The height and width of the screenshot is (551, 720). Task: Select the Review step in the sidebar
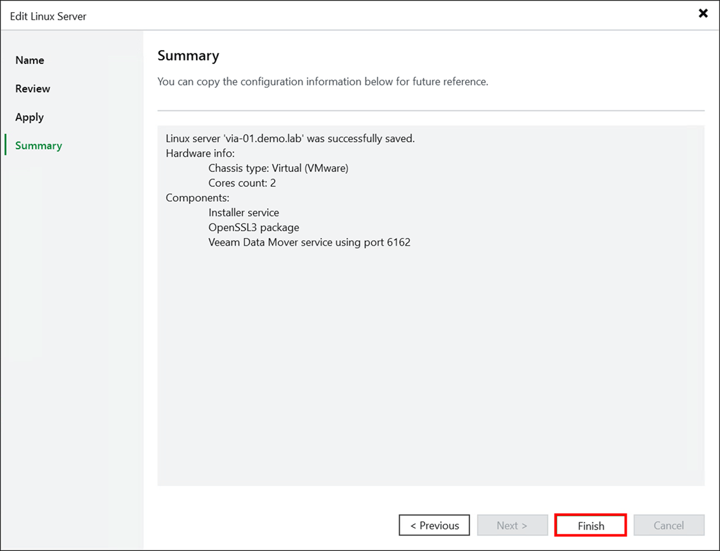coord(32,88)
